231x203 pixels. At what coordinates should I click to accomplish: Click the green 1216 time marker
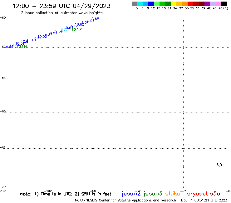point(22,47)
